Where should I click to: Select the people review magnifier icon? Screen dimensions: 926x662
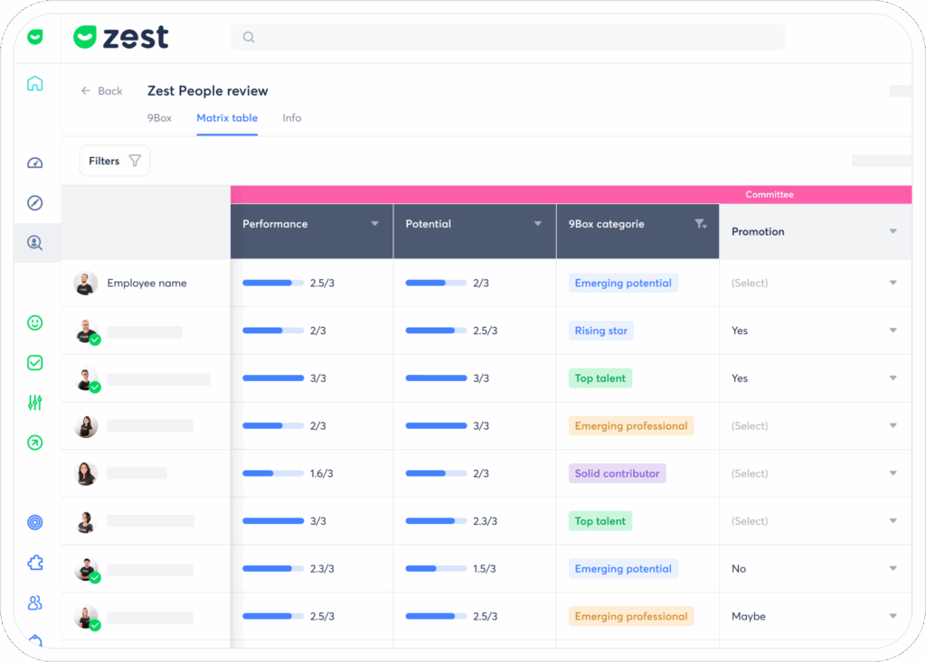pos(35,243)
